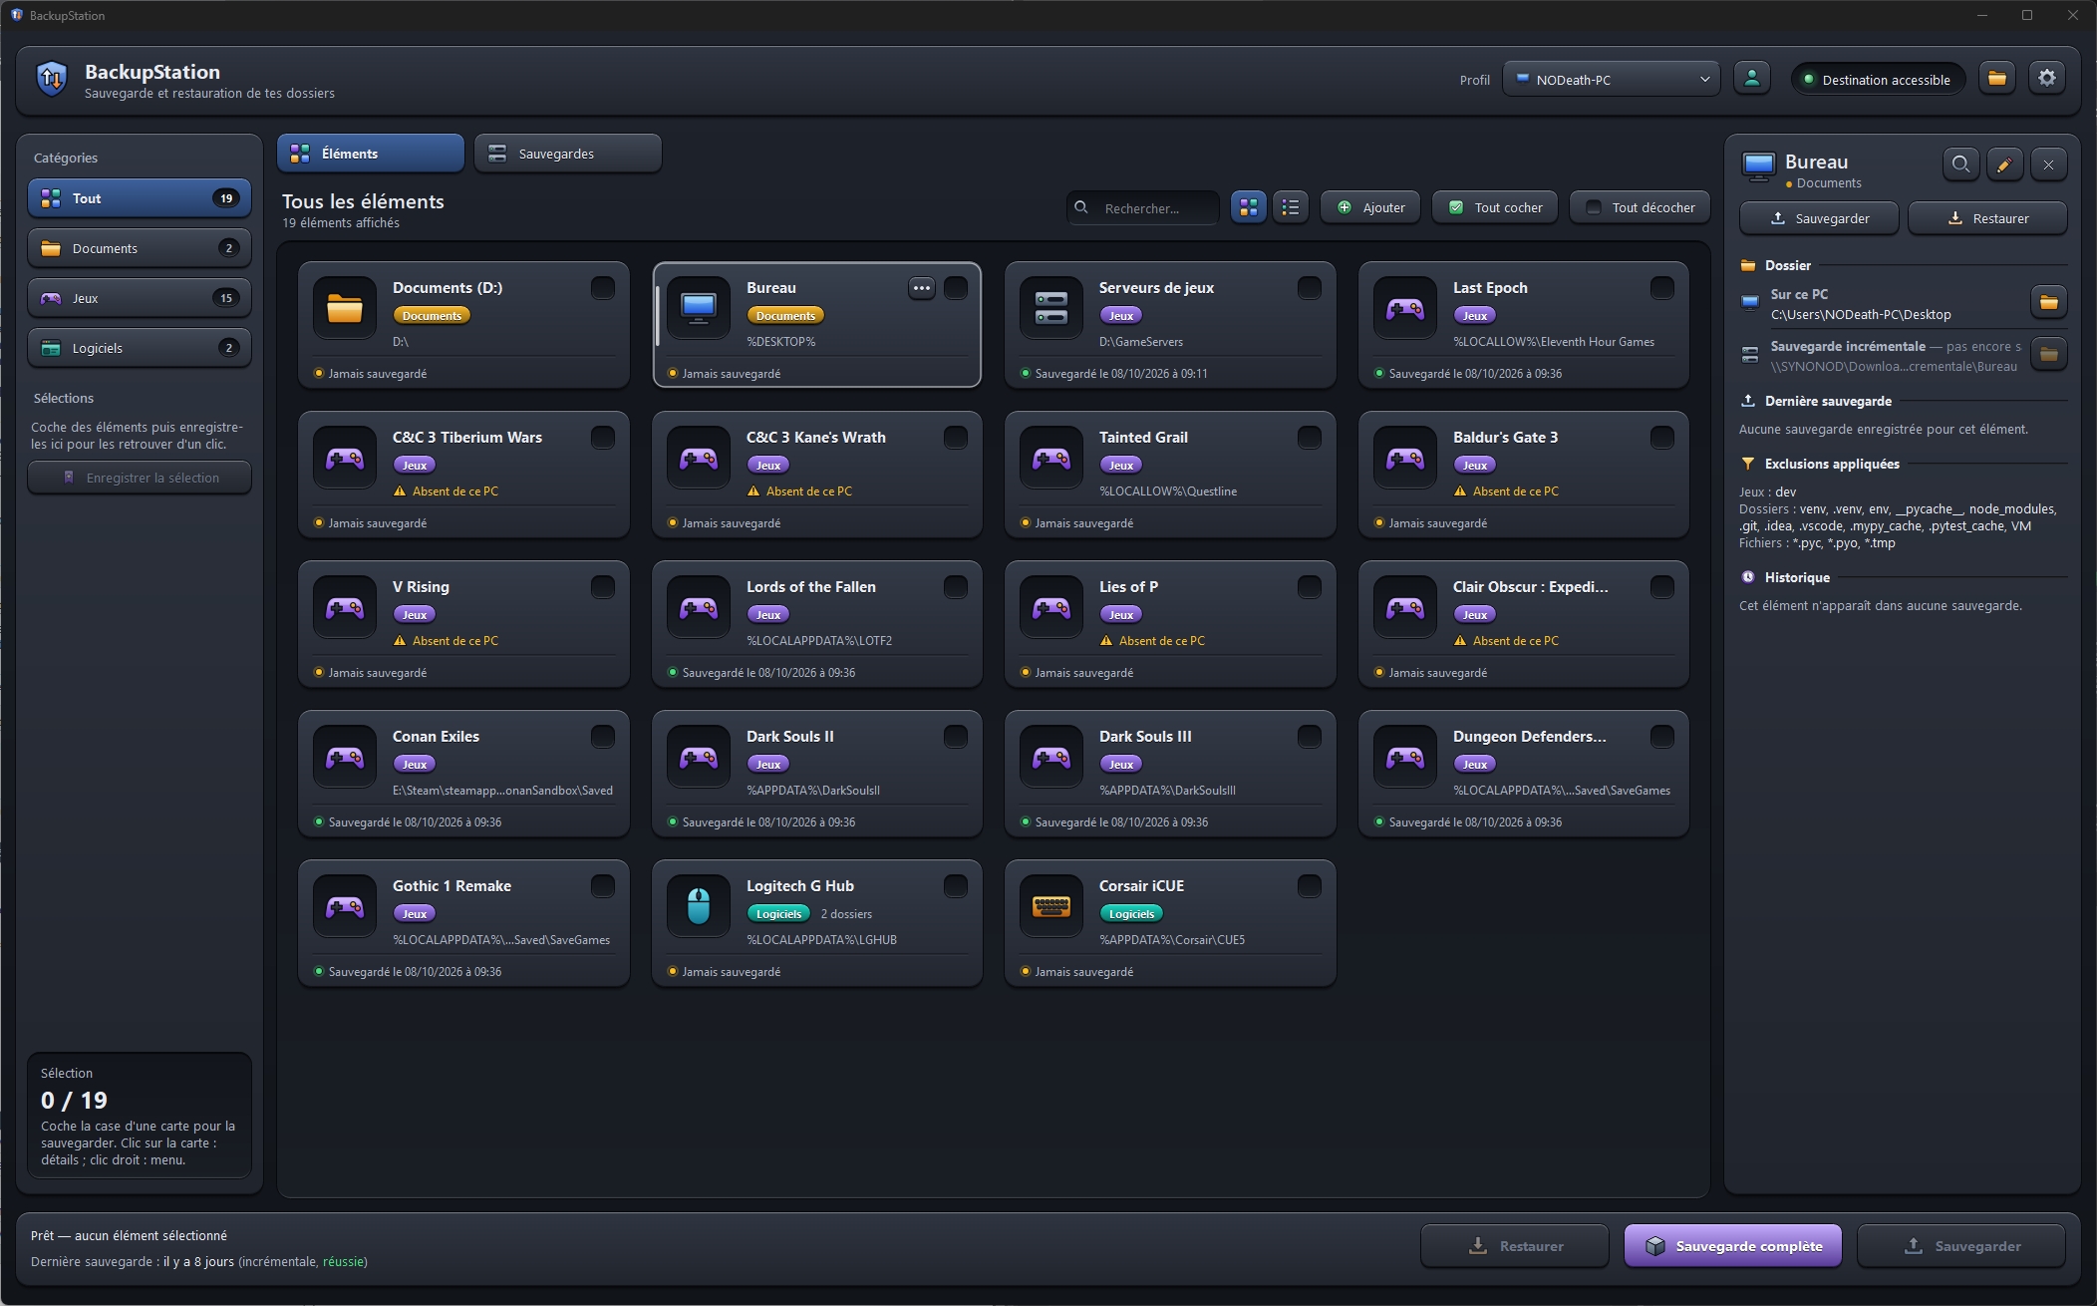Image resolution: width=2097 pixels, height=1306 pixels.
Task: Close the Bureau details panel
Action: [2048, 164]
